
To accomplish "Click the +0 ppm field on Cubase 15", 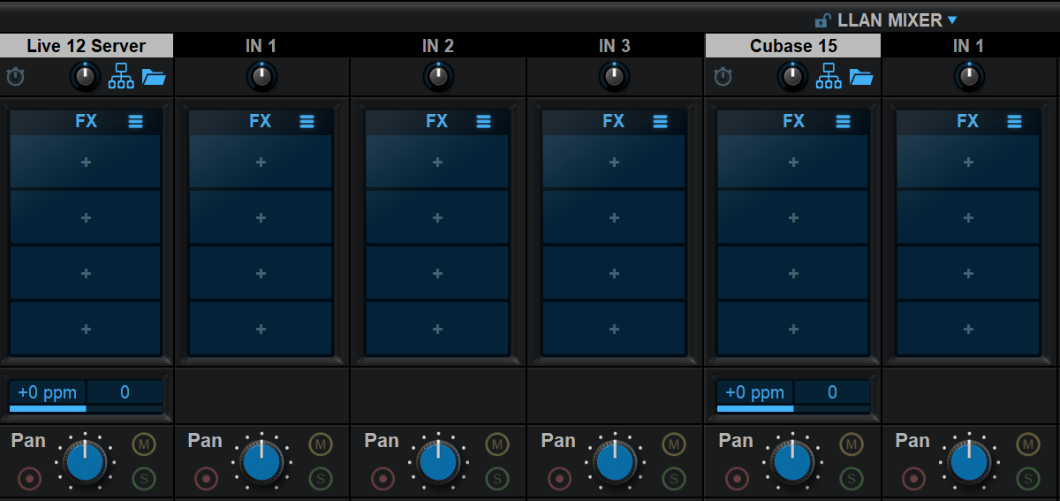I will (754, 392).
